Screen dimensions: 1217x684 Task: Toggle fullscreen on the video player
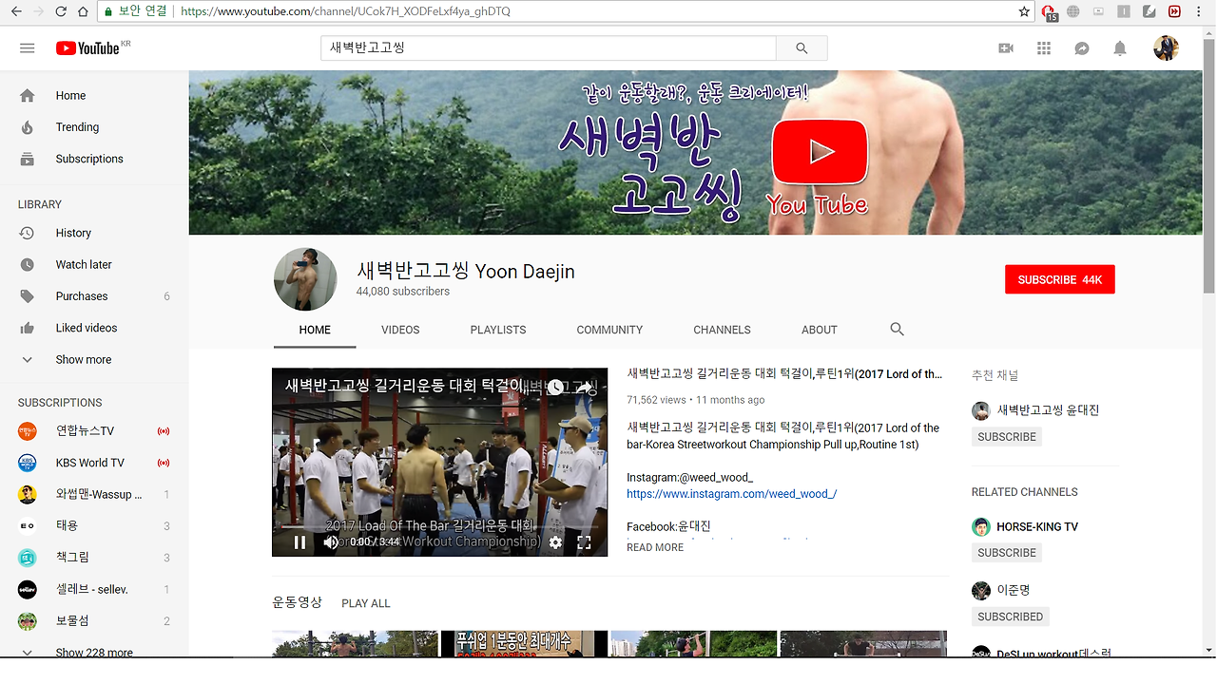[584, 541]
